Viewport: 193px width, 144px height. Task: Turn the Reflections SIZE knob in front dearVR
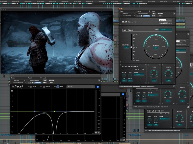click(x=130, y=75)
